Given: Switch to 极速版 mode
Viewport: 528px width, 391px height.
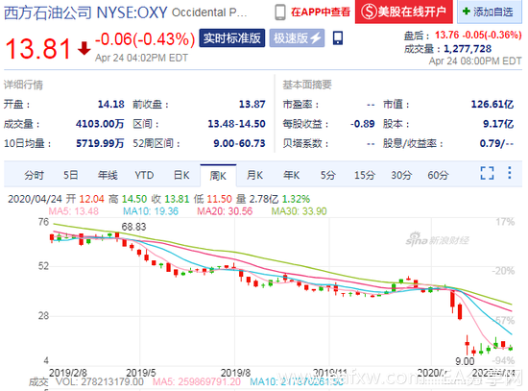Looking at the screenshot, I should coord(297,38).
